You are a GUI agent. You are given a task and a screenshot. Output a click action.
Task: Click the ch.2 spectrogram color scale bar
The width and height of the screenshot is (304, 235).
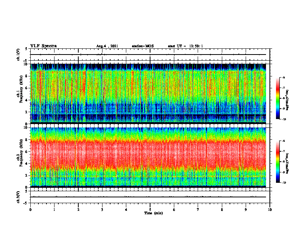coord(278,162)
